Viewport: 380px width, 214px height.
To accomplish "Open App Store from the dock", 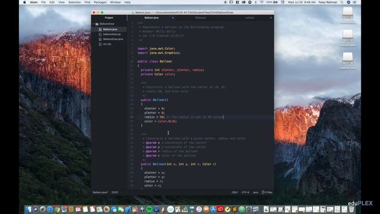I will tap(213, 209).
